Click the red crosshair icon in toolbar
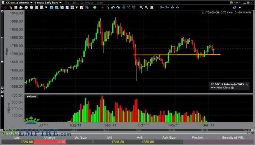Image resolution: width=255 pixels, height=145 pixels. click(6, 8)
